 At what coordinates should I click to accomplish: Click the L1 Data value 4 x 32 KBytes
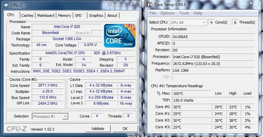(x=101, y=85)
